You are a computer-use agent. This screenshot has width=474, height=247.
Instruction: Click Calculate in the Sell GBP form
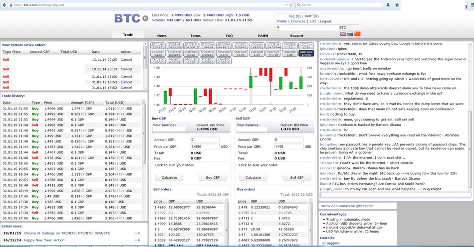pyautogui.click(x=253, y=178)
